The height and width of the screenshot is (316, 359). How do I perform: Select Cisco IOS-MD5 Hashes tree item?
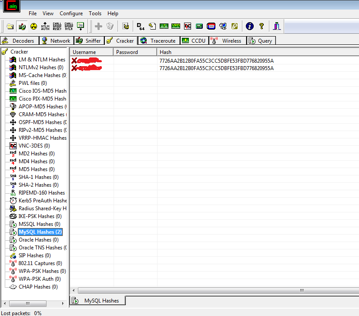(43, 91)
